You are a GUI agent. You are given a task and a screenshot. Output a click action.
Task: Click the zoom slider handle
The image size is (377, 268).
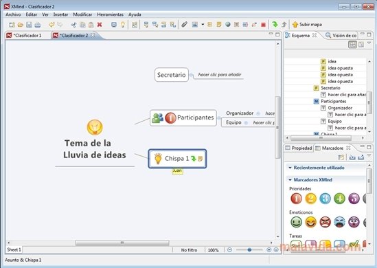(x=249, y=250)
